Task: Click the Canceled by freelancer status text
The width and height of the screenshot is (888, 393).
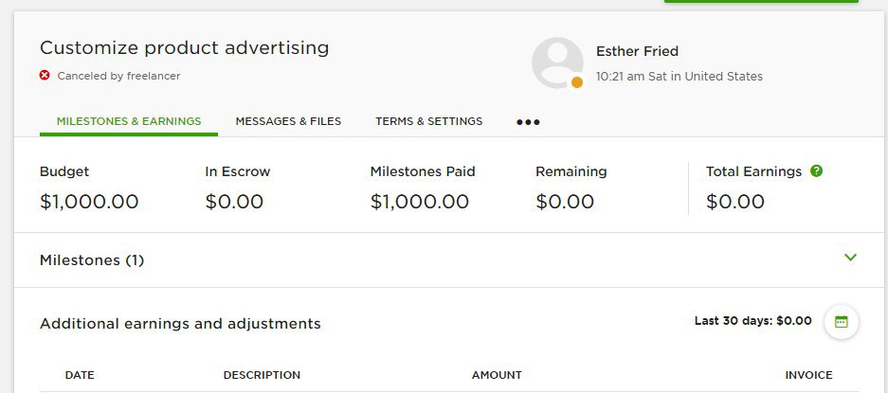Action: click(x=118, y=76)
